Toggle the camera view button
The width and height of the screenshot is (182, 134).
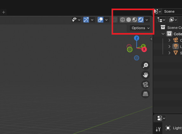(145, 84)
